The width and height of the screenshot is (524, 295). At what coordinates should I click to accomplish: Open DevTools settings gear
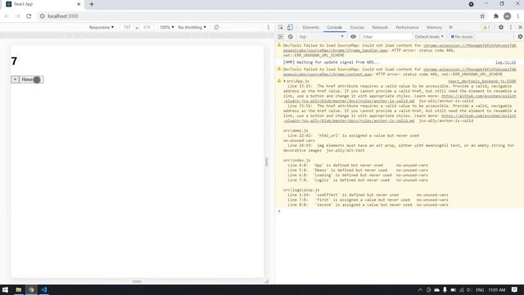point(501,27)
